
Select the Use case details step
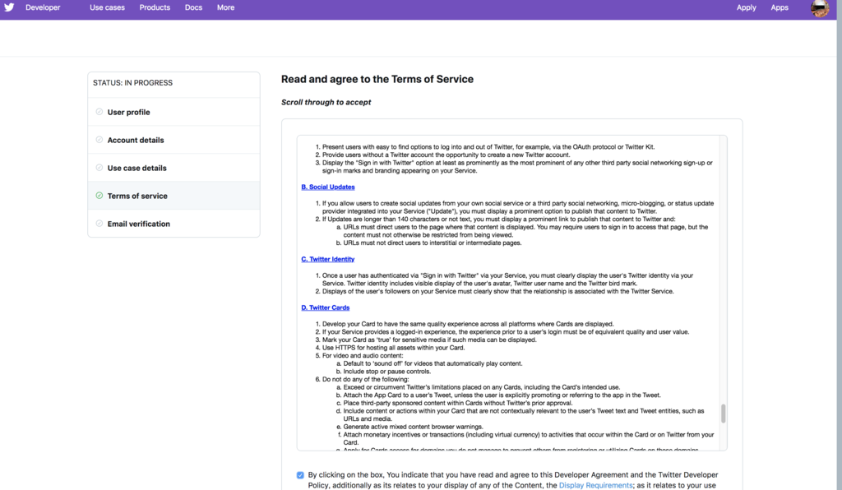pyautogui.click(x=174, y=168)
